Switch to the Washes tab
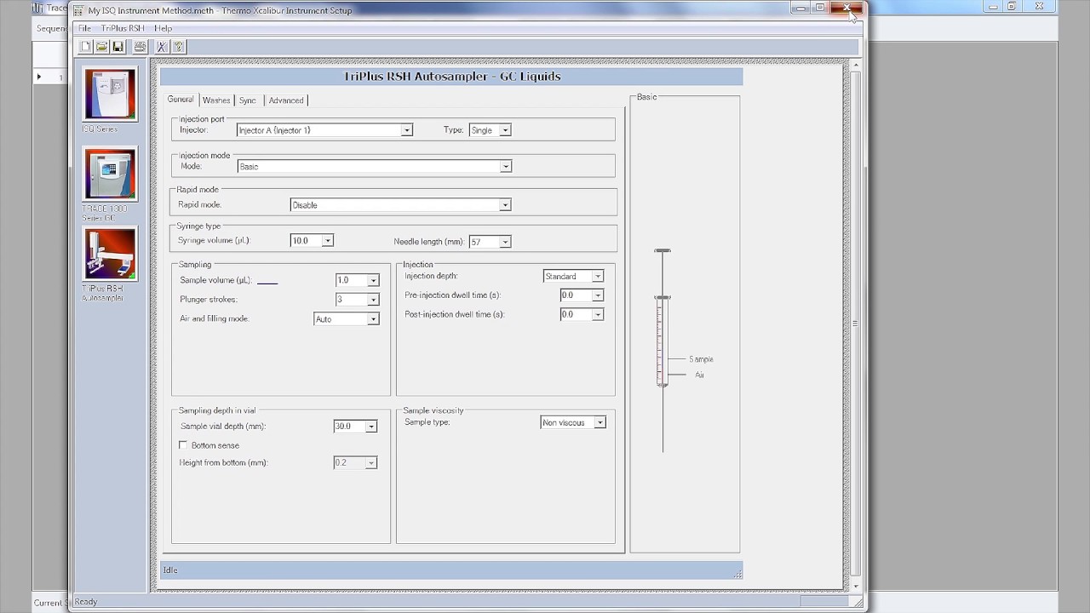Image resolution: width=1090 pixels, height=613 pixels. (216, 100)
